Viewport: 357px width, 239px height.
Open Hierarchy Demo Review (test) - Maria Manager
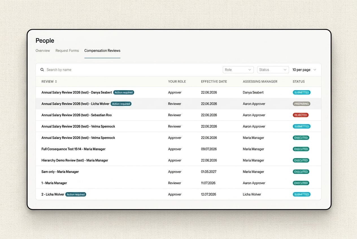click(x=75, y=160)
